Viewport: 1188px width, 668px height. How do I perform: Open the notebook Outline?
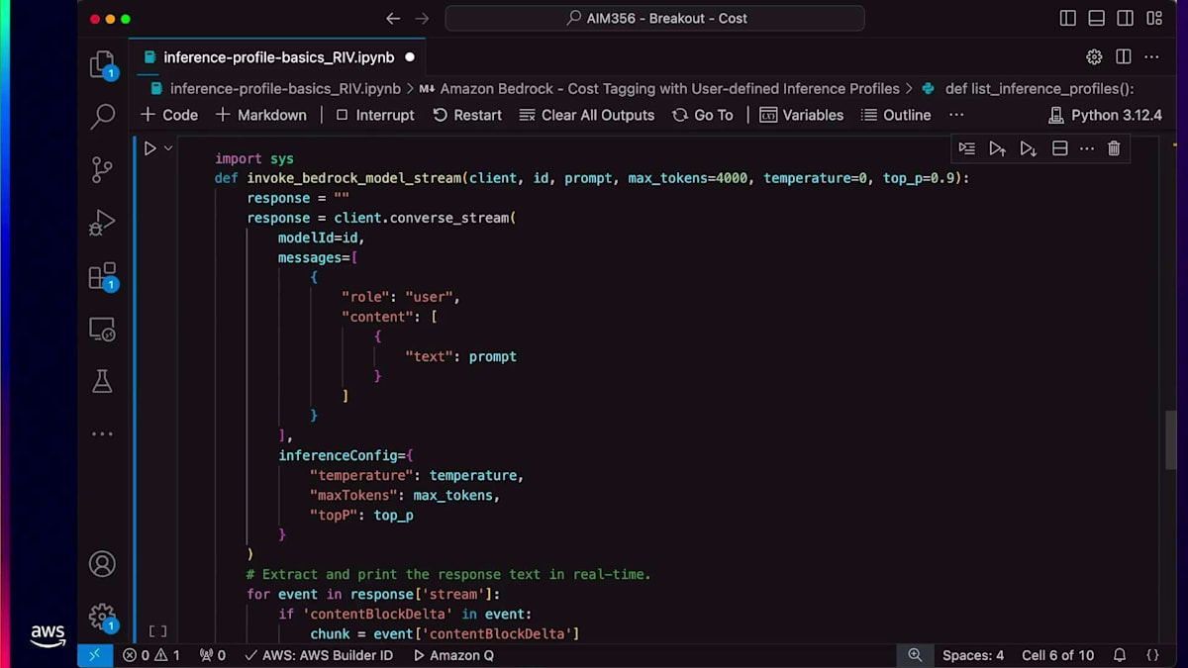pos(896,115)
